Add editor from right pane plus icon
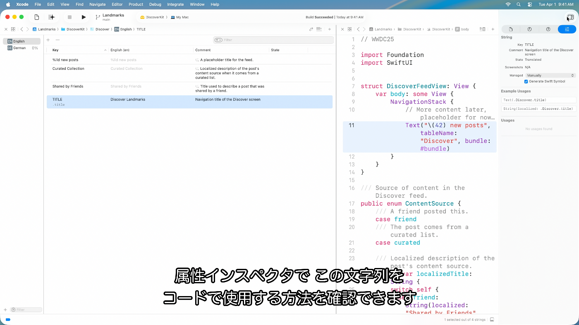Viewport: 579px width, 325px height. click(493, 29)
